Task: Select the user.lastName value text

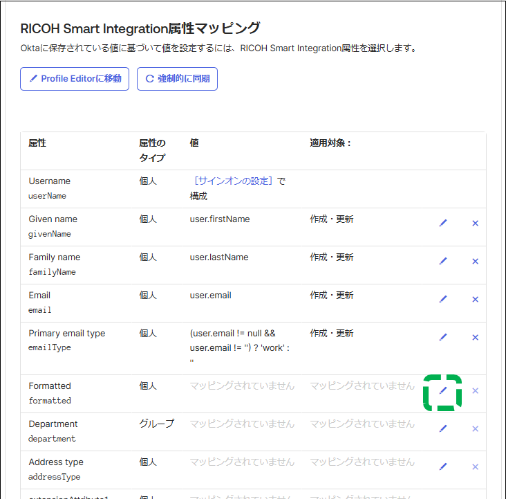Action: [219, 257]
